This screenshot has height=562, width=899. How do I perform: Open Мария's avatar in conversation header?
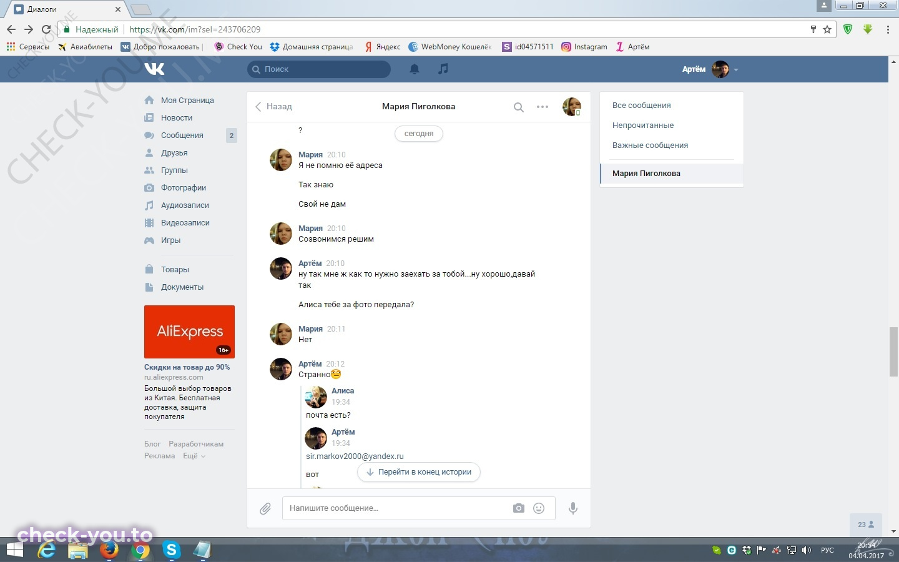click(572, 107)
